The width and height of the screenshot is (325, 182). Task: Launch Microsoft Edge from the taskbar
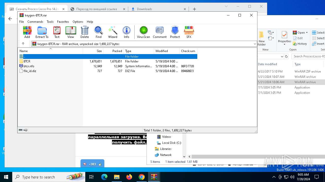point(104,177)
